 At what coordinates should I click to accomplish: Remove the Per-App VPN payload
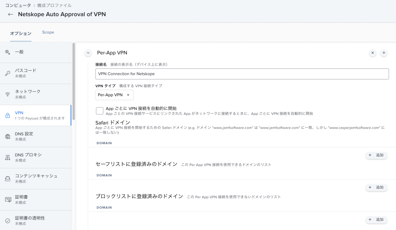click(x=372, y=53)
